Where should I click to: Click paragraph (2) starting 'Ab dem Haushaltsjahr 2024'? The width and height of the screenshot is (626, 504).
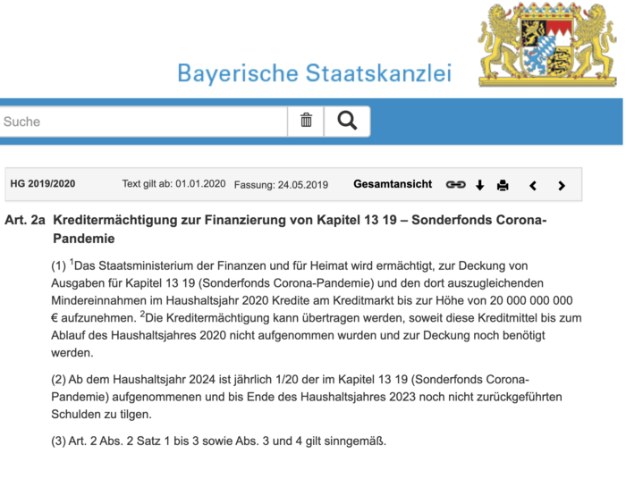[x=307, y=397]
